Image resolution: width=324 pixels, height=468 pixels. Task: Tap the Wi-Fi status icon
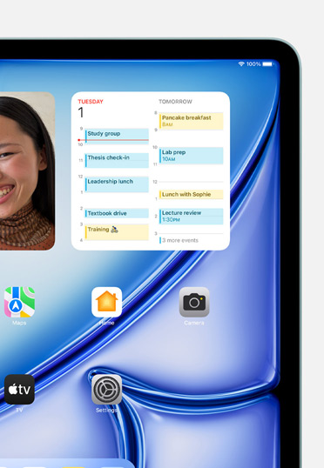point(241,64)
